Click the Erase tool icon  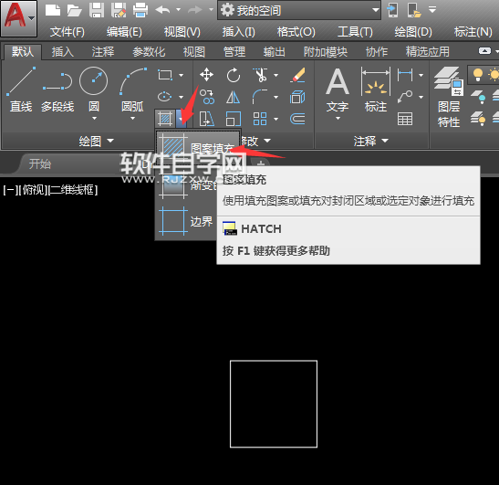(298, 75)
